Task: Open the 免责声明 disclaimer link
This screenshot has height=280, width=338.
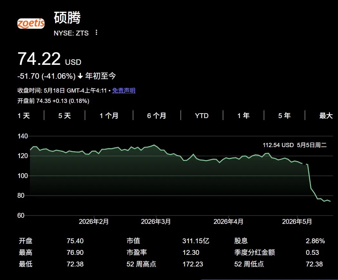Action: (124, 91)
